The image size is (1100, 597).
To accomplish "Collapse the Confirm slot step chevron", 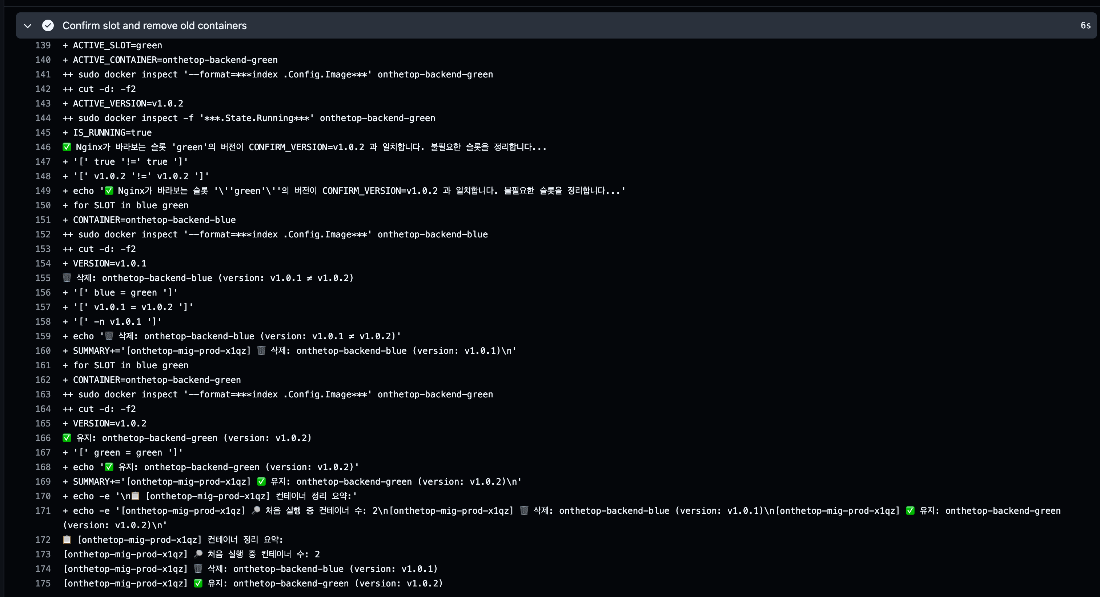I will tap(28, 25).
